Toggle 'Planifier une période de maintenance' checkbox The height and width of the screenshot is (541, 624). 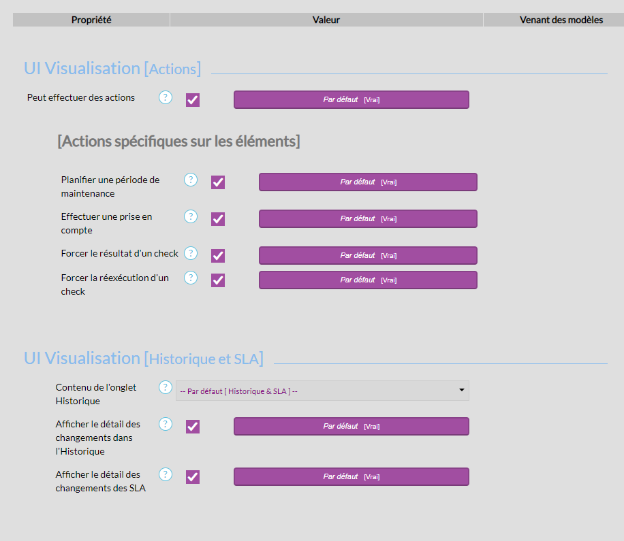[x=218, y=182]
